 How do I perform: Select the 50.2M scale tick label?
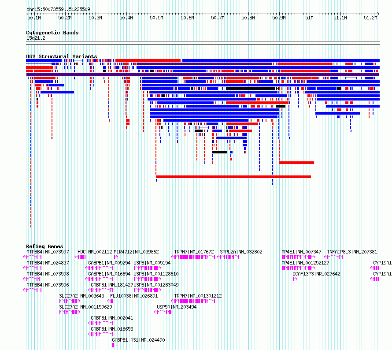coord(65,18)
